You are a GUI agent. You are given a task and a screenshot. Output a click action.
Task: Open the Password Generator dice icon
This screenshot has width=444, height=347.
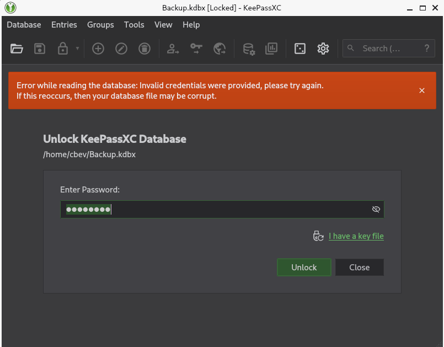pos(300,49)
